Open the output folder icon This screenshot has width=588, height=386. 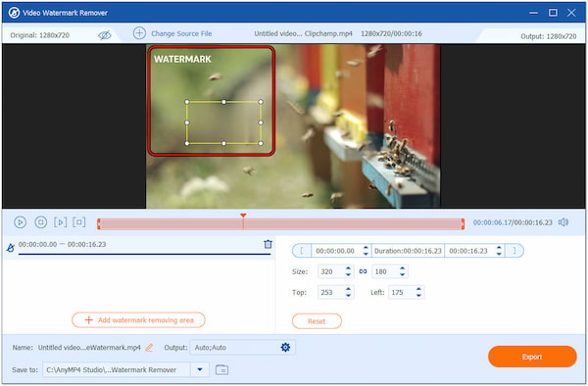click(x=222, y=369)
